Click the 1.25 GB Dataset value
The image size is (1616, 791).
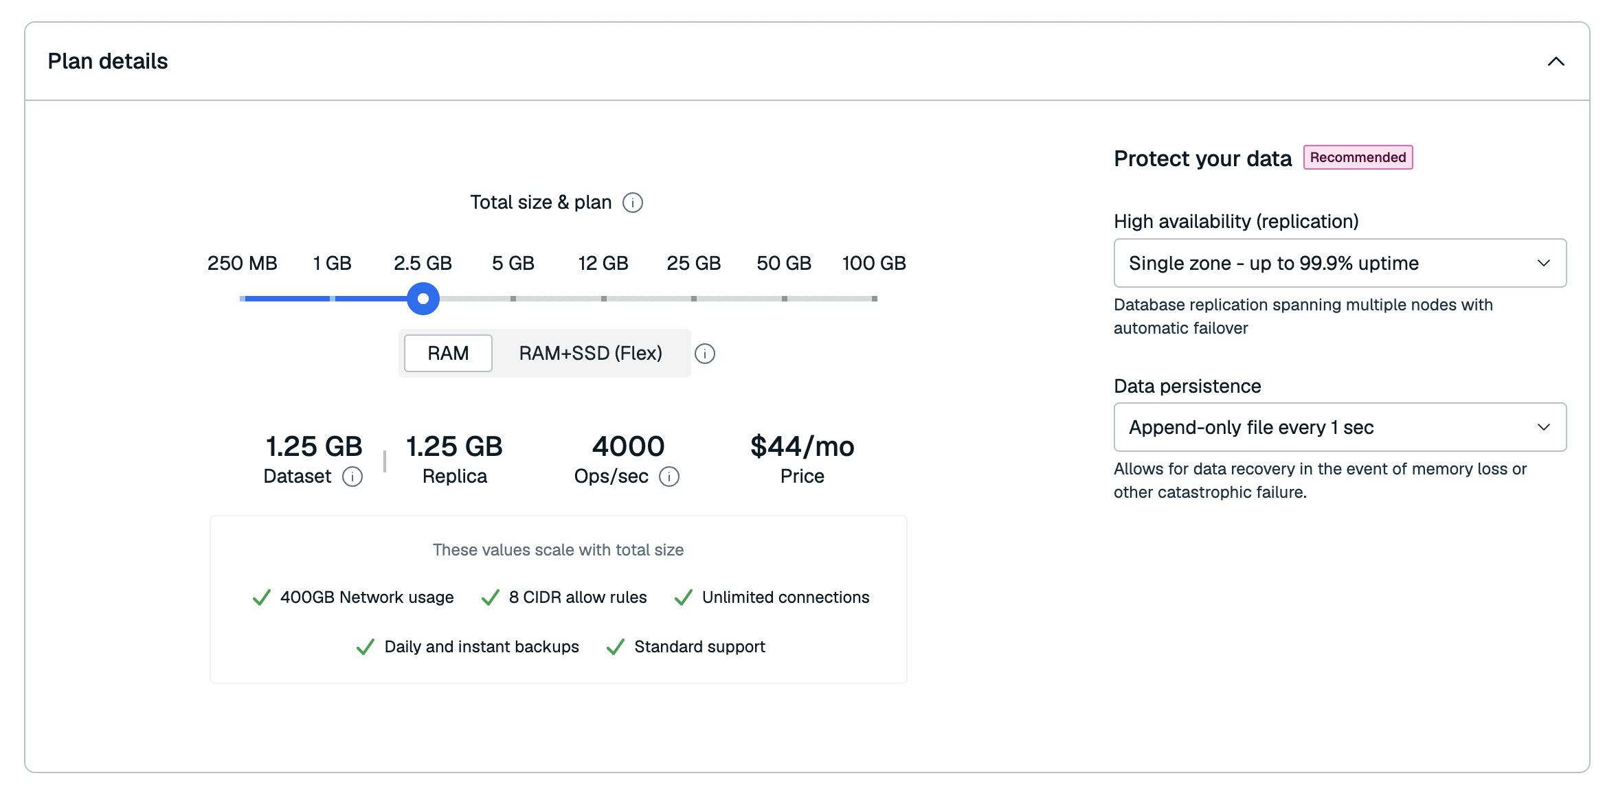pyautogui.click(x=314, y=446)
